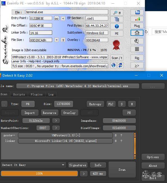Click the About button

(153, 166)
